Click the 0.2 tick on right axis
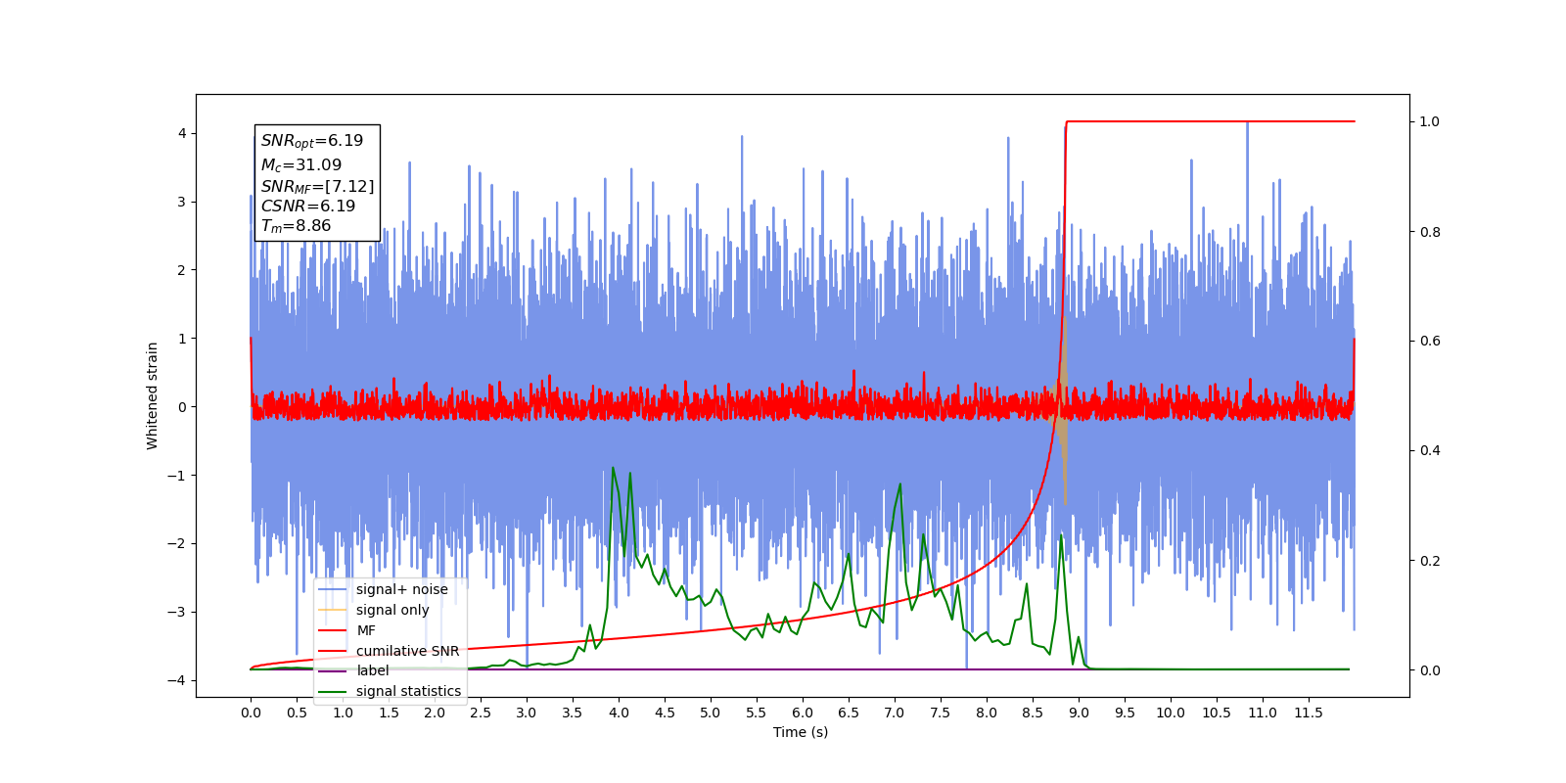 click(1430, 561)
